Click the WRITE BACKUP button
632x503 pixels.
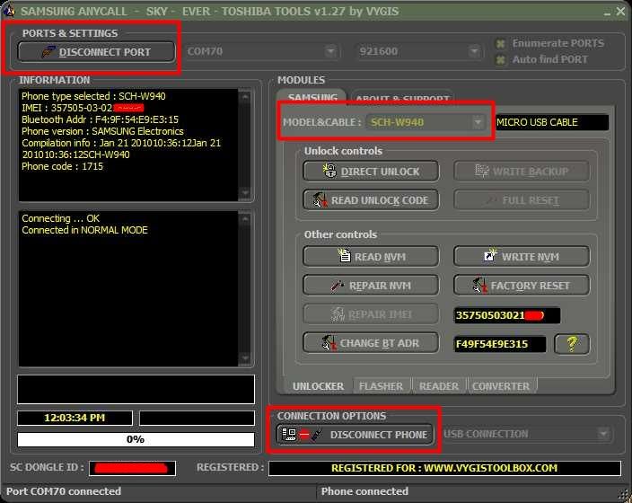pyautogui.click(x=522, y=172)
